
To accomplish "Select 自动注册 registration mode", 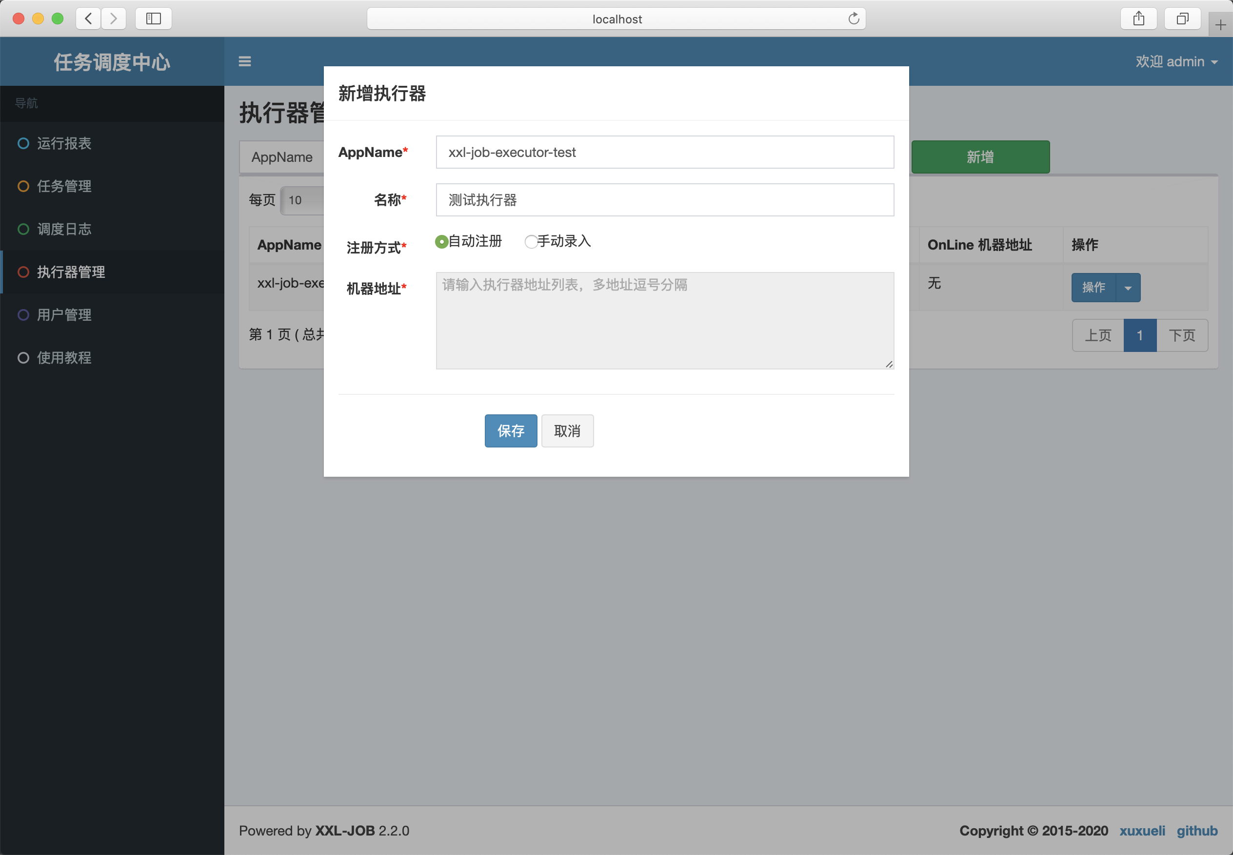I will pos(441,242).
